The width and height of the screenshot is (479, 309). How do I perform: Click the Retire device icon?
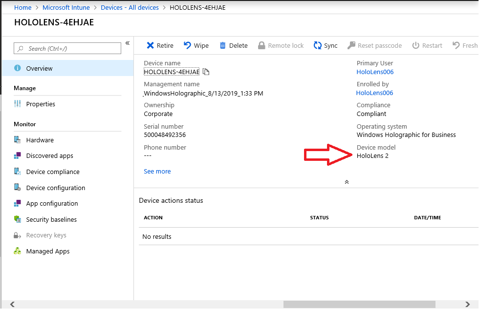click(150, 45)
